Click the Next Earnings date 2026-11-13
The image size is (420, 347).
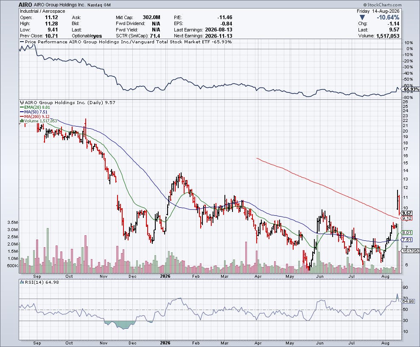[218, 36]
